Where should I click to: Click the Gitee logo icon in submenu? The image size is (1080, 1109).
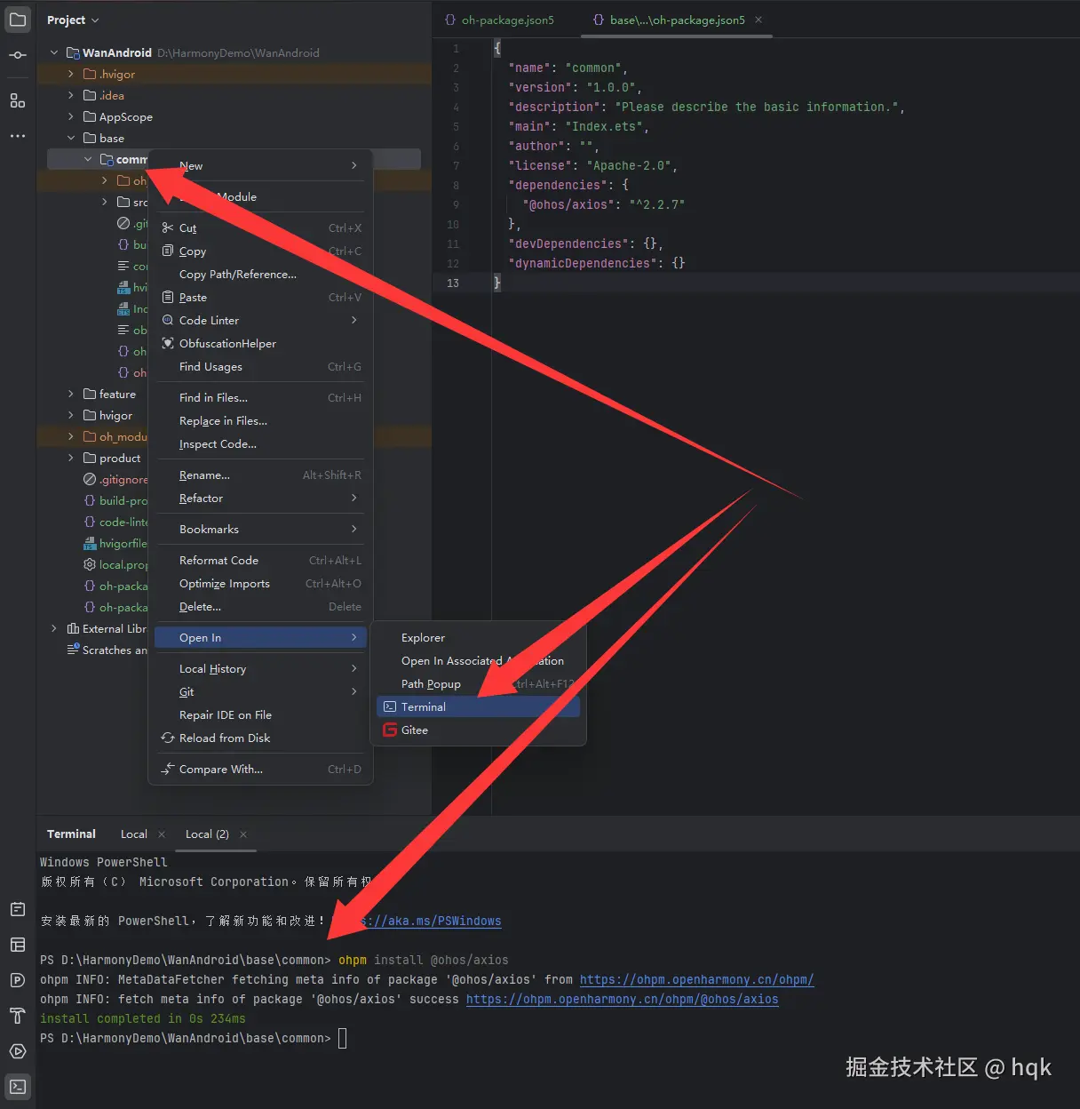pyautogui.click(x=390, y=730)
